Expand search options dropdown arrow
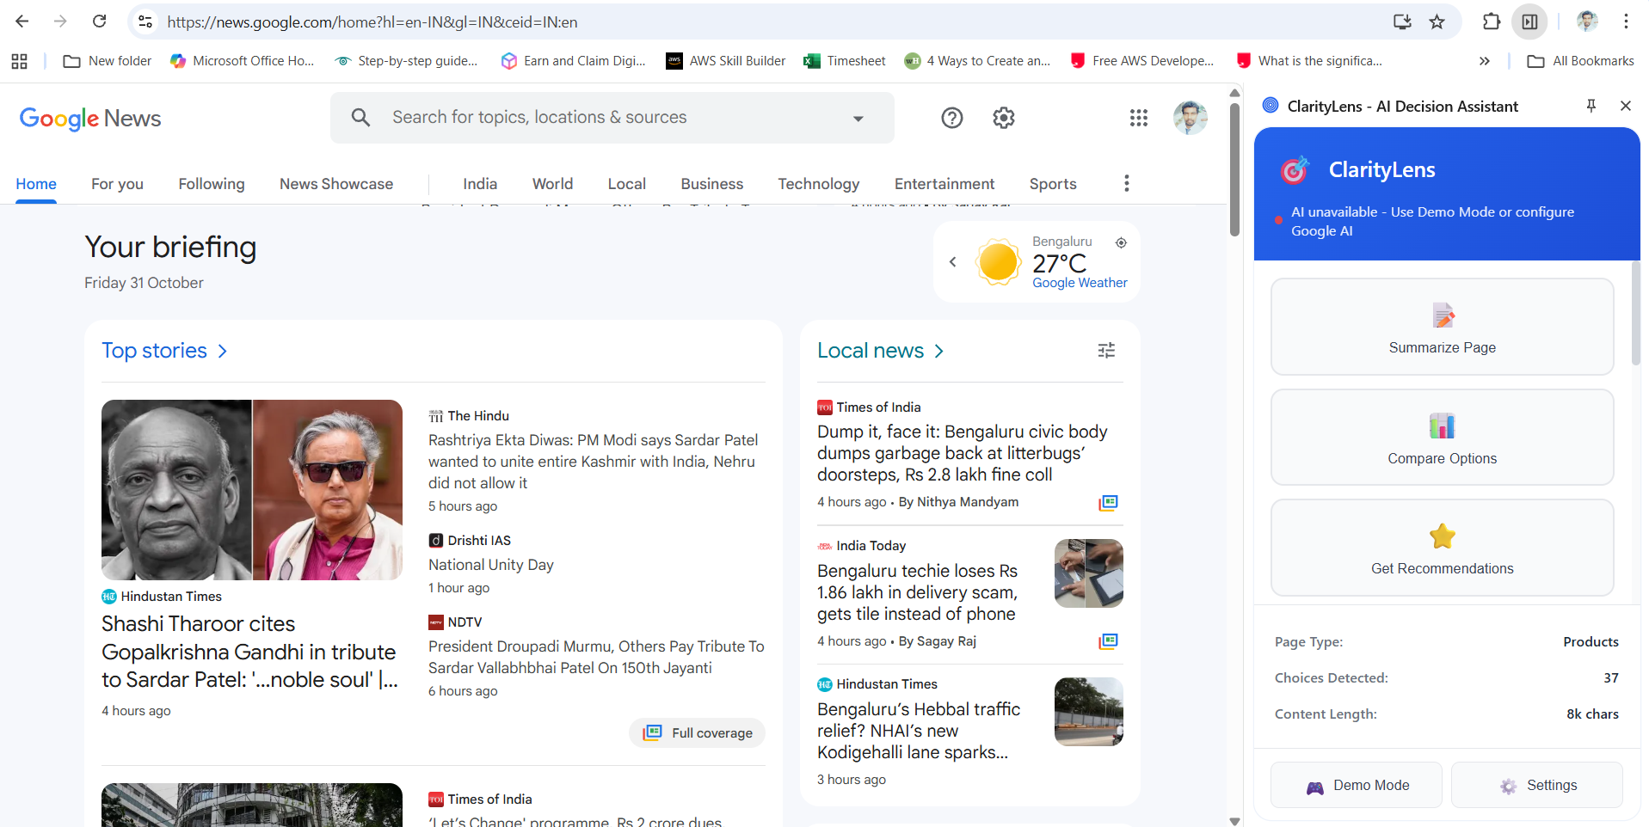The image size is (1649, 827). 858,119
